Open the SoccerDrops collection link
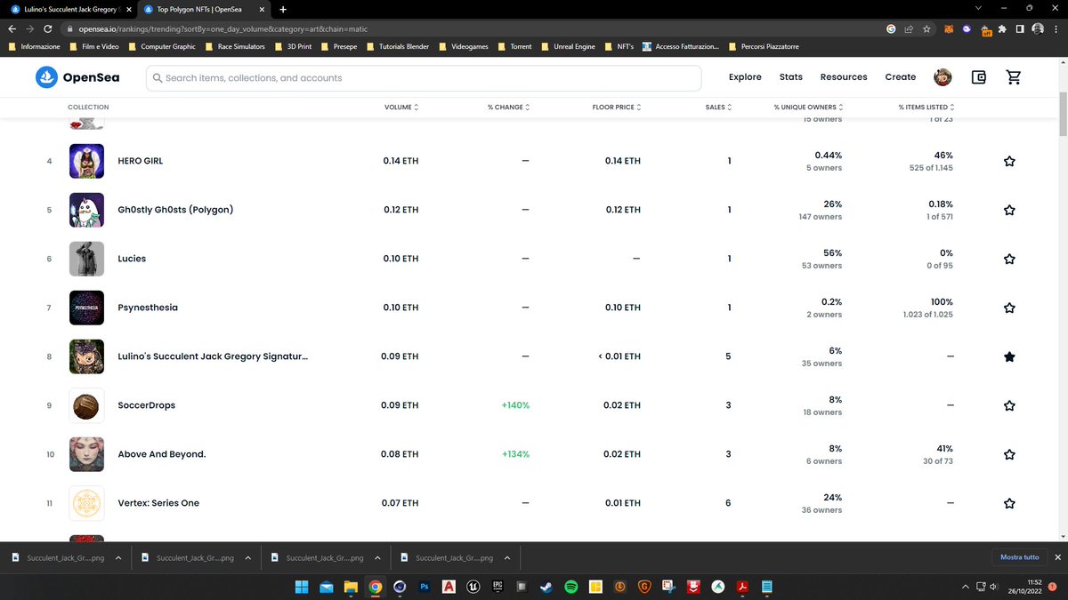 [147, 405]
